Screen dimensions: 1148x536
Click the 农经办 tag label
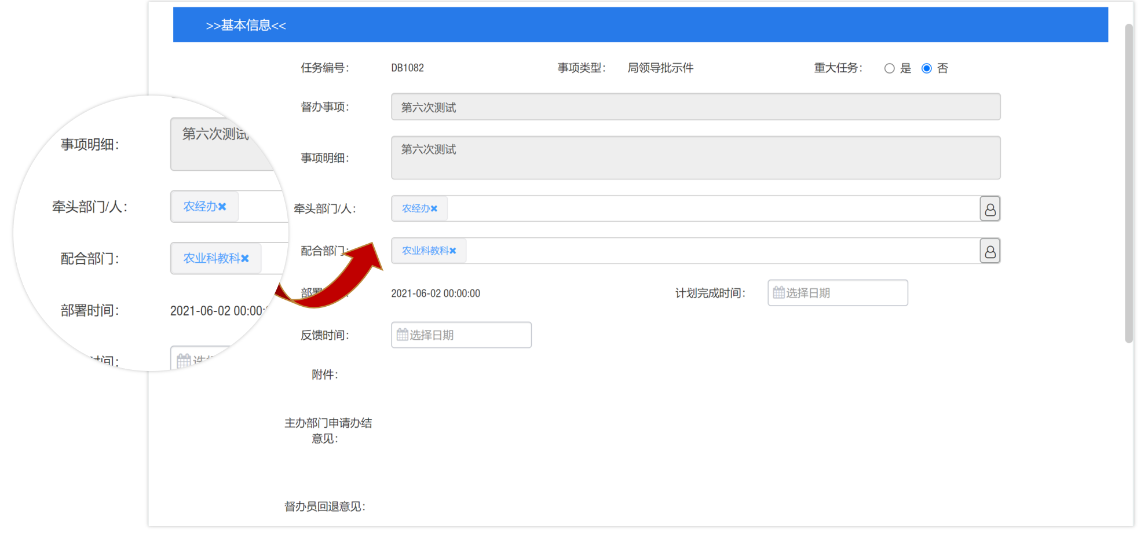click(415, 209)
